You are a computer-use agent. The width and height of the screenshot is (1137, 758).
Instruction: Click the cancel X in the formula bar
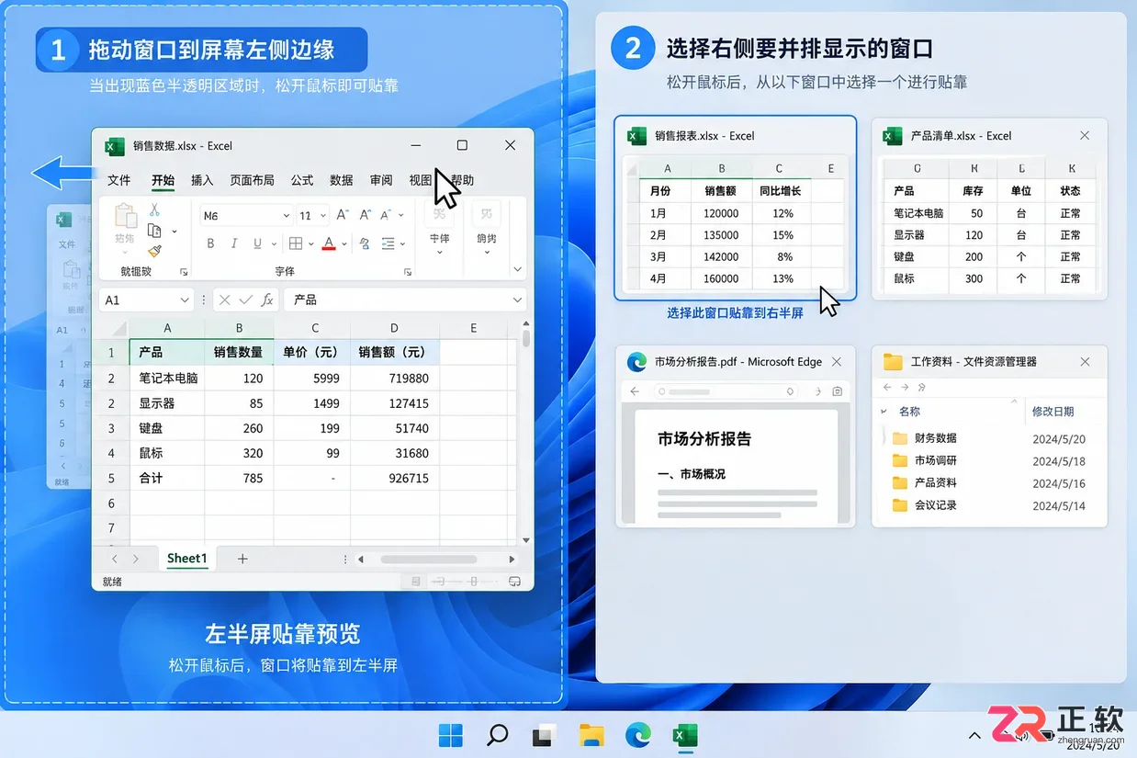pos(225,300)
